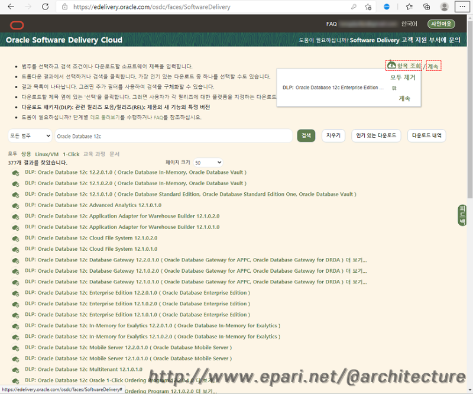Open the browser Settings and more menu
This screenshot has height=394, width=473.
coord(462,7)
